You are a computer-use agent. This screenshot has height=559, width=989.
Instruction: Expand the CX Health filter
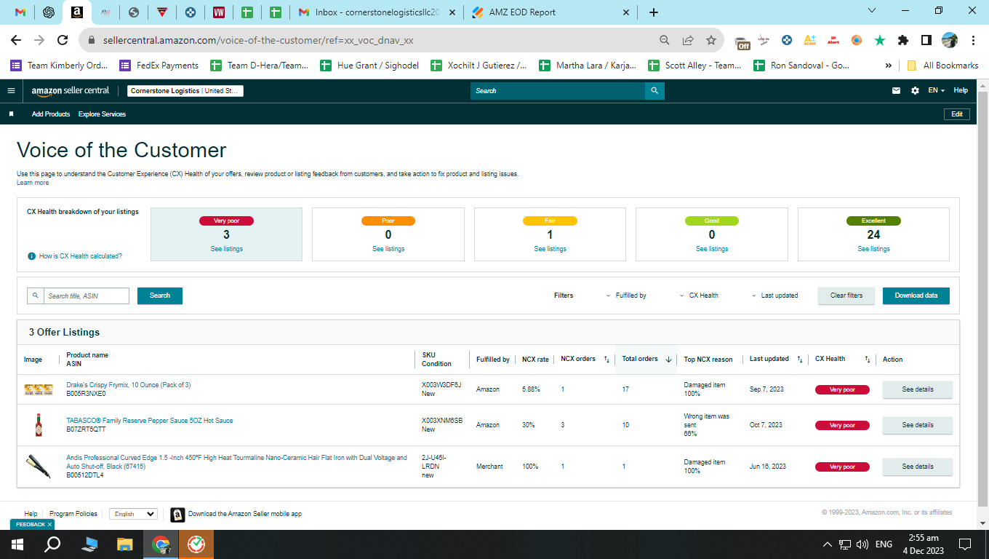pyautogui.click(x=699, y=296)
